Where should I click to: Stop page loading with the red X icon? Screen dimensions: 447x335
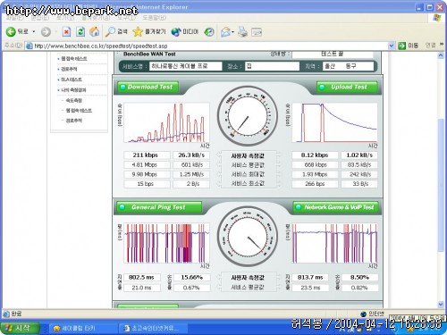(66, 32)
